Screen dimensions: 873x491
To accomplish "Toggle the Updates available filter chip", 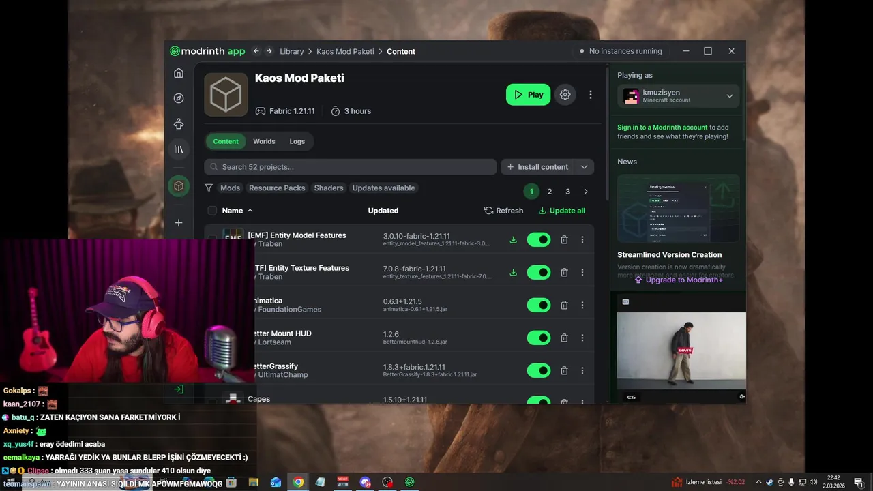I will [383, 188].
